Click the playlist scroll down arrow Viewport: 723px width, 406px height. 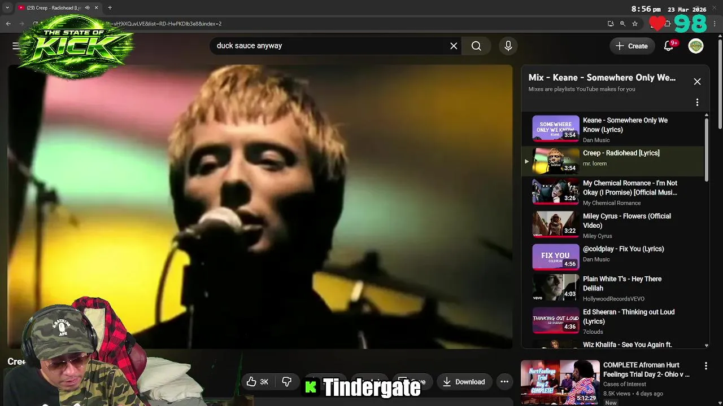706,345
